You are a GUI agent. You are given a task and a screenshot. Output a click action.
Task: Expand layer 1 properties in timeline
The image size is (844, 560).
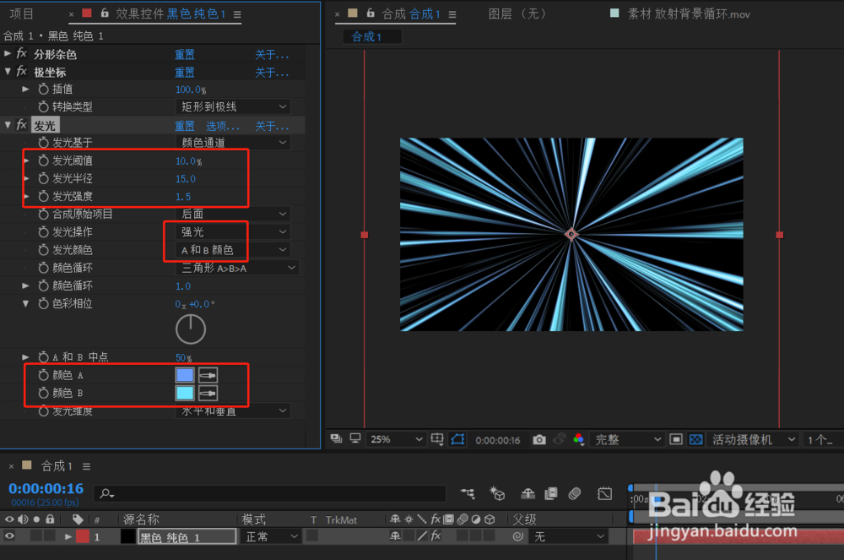[68, 536]
